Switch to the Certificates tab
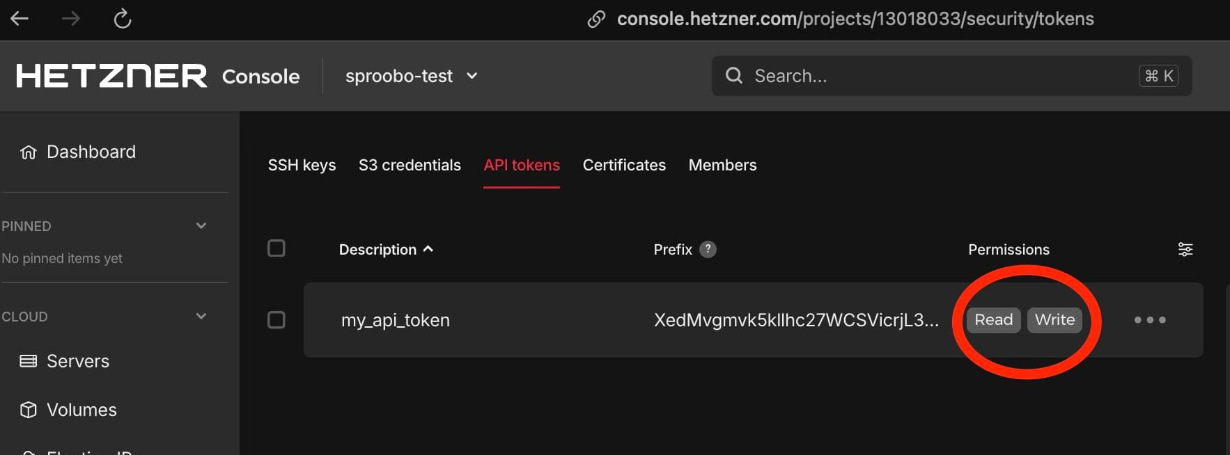Viewport: 1230px width, 455px height. tap(624, 165)
